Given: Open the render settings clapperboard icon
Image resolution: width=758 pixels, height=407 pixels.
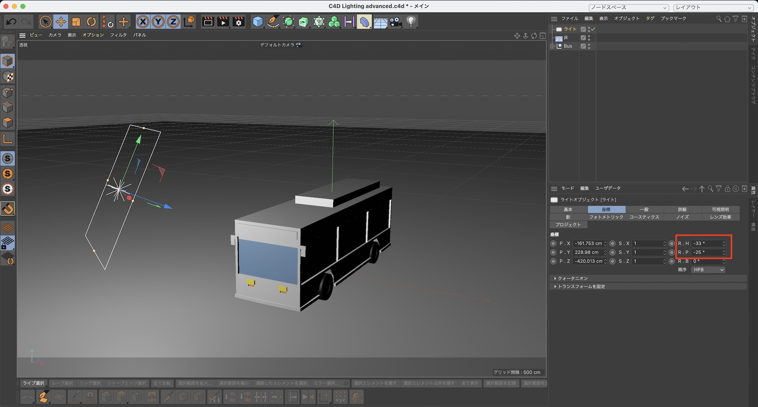Looking at the screenshot, I should (239, 22).
